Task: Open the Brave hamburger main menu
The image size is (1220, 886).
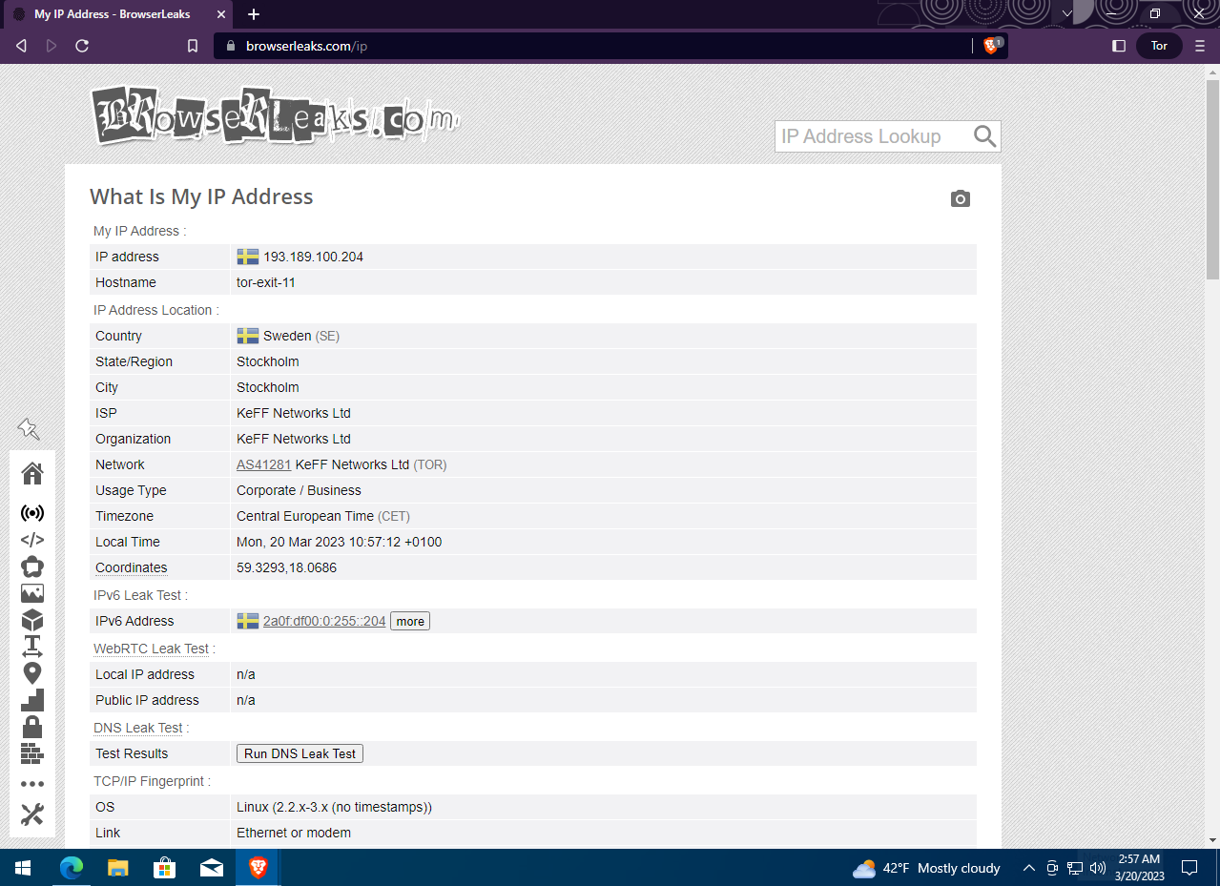Action: (x=1200, y=46)
